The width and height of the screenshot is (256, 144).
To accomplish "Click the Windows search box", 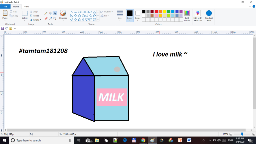I will (x=41, y=140).
